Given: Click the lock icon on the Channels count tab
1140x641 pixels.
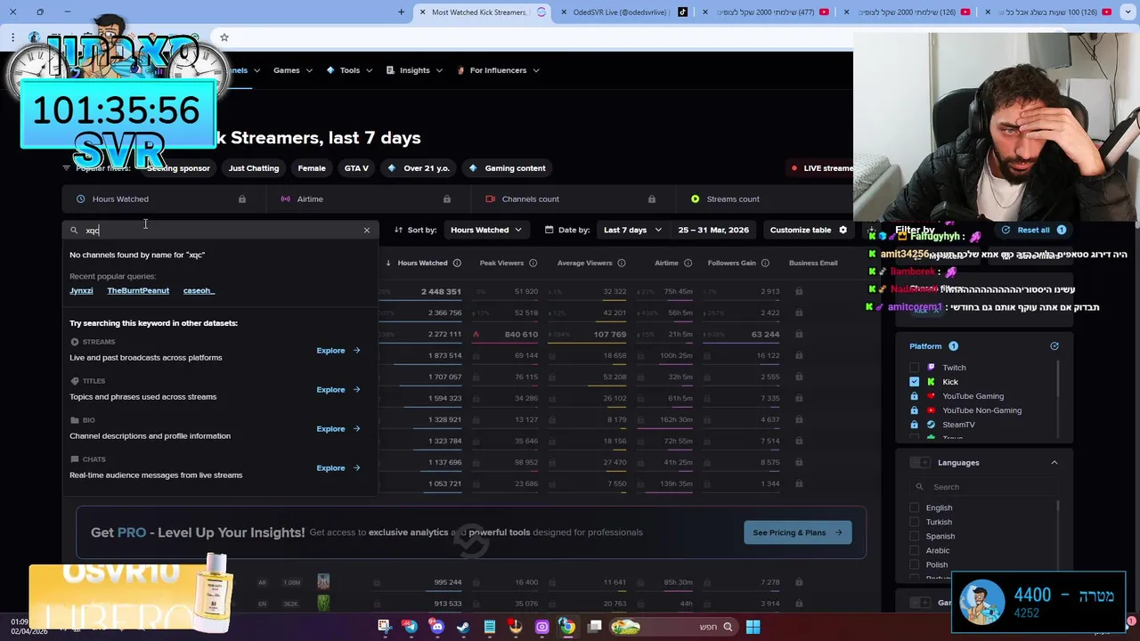Looking at the screenshot, I should coord(652,199).
